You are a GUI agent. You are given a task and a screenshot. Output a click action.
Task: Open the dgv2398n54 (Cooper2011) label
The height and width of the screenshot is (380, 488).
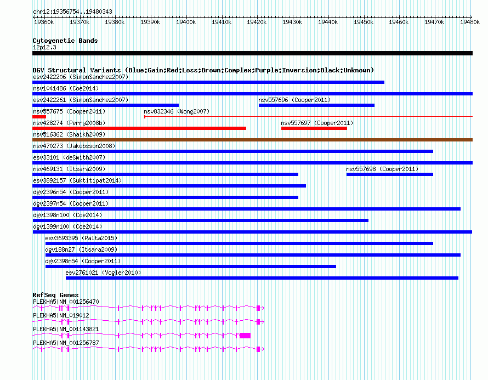[x=83, y=261]
